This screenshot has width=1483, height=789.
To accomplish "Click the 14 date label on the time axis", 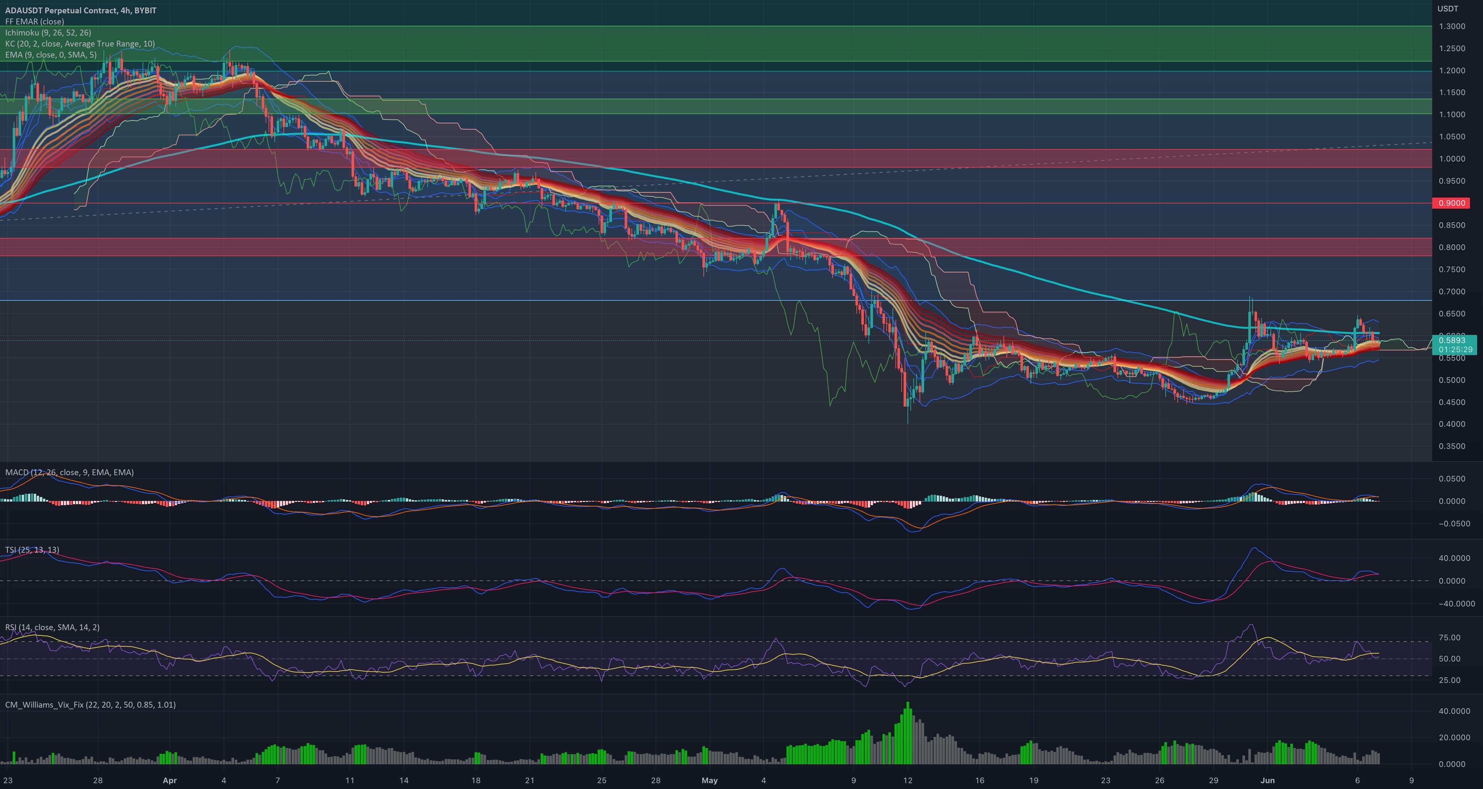I will (x=404, y=781).
